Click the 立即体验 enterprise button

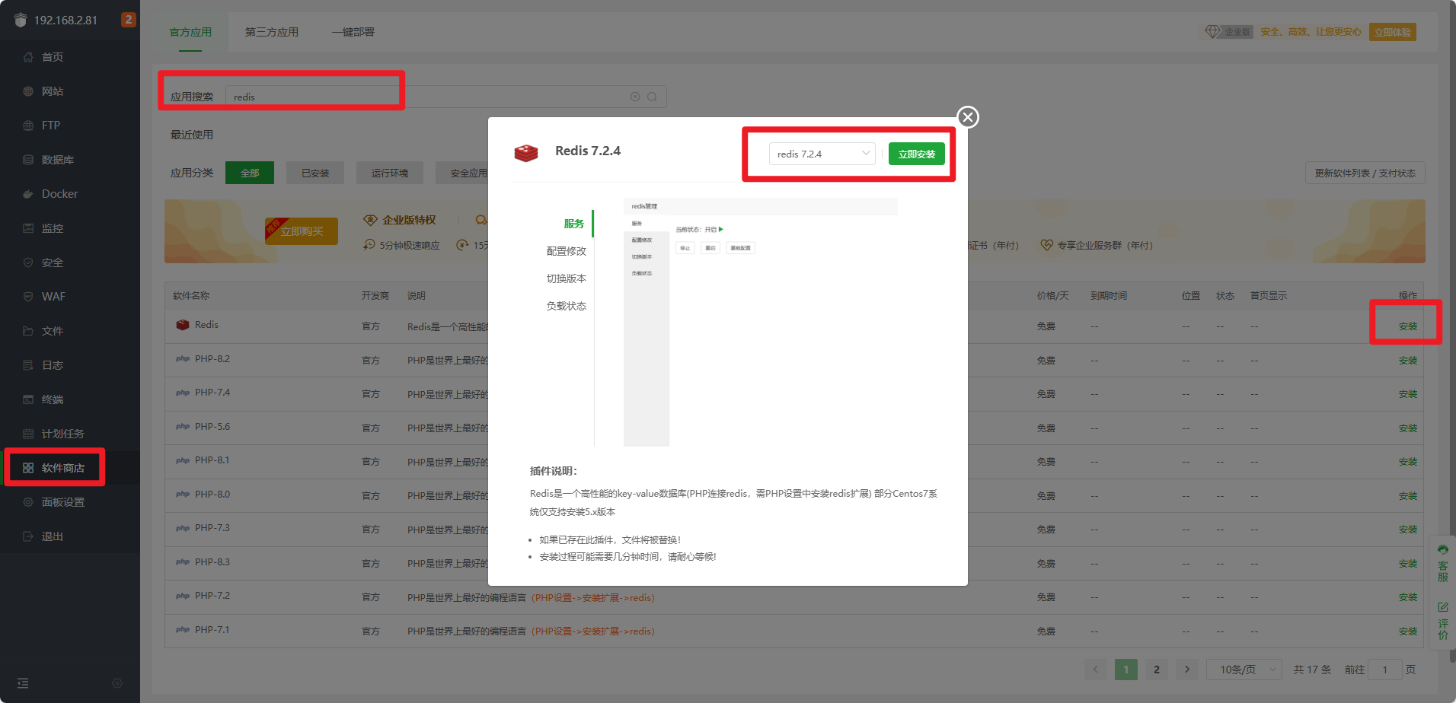tap(1393, 32)
